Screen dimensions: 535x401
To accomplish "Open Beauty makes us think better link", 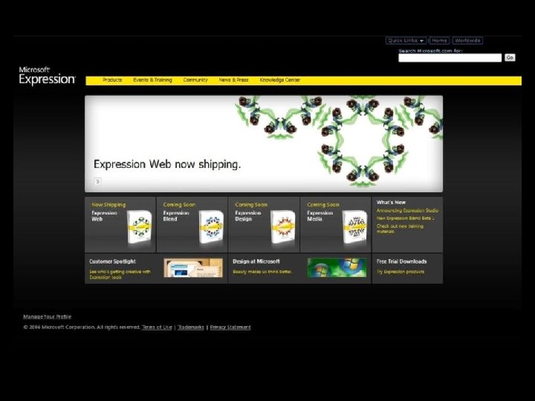I will (x=262, y=272).
